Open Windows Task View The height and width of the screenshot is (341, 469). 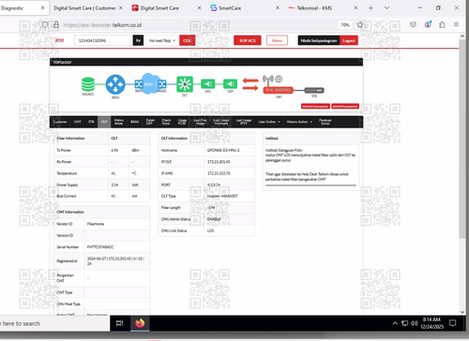click(x=119, y=323)
